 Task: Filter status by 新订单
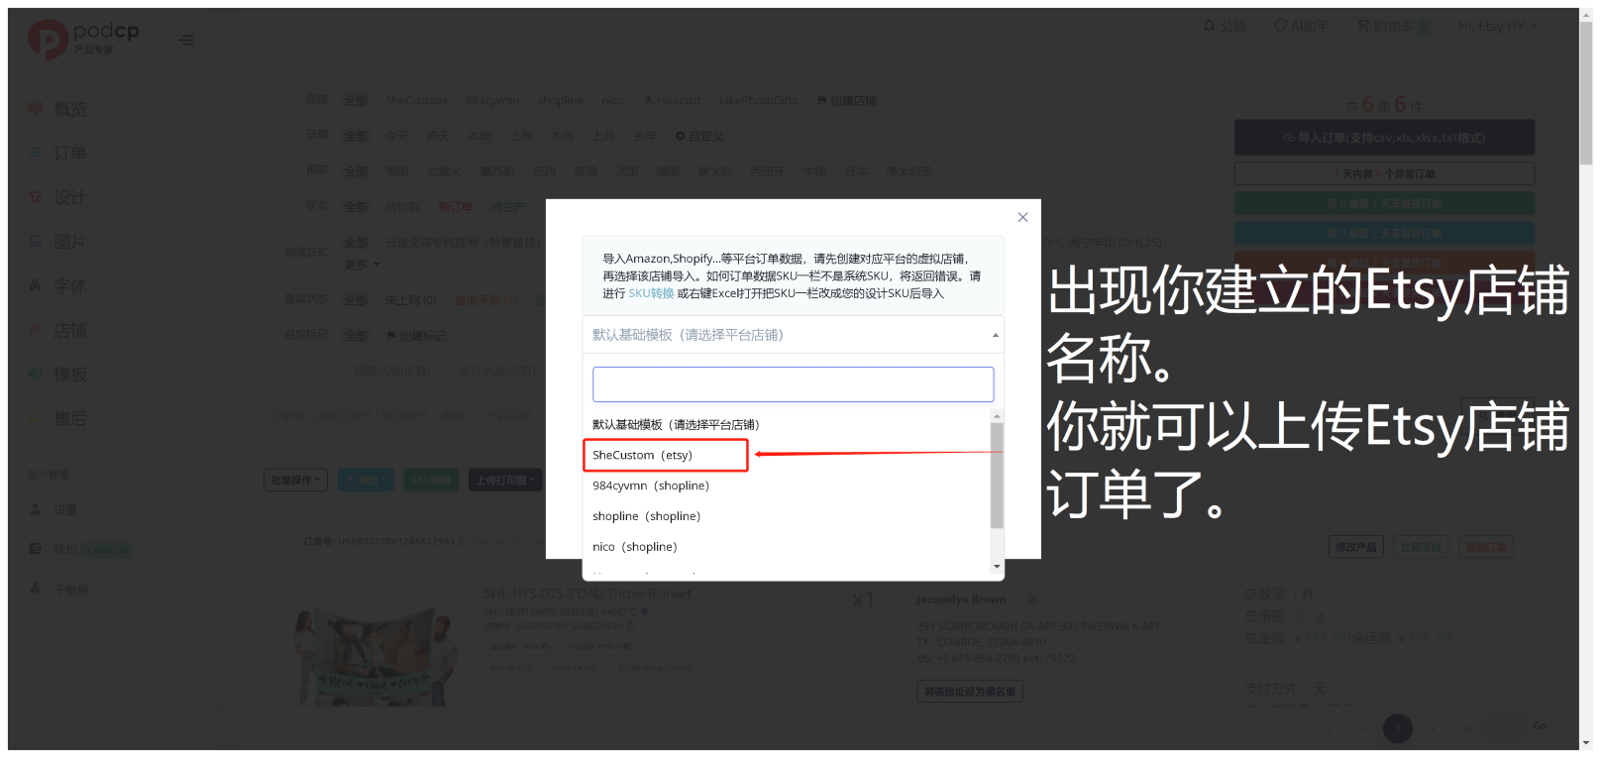click(x=456, y=207)
